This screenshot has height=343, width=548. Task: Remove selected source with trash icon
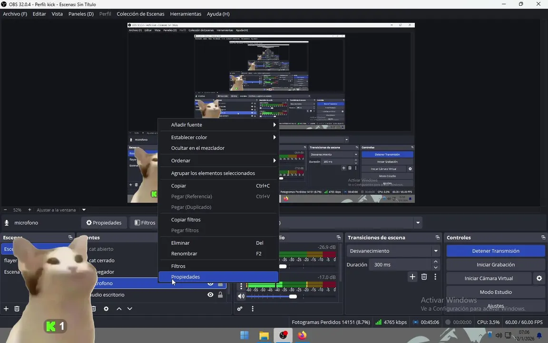[x=94, y=309]
